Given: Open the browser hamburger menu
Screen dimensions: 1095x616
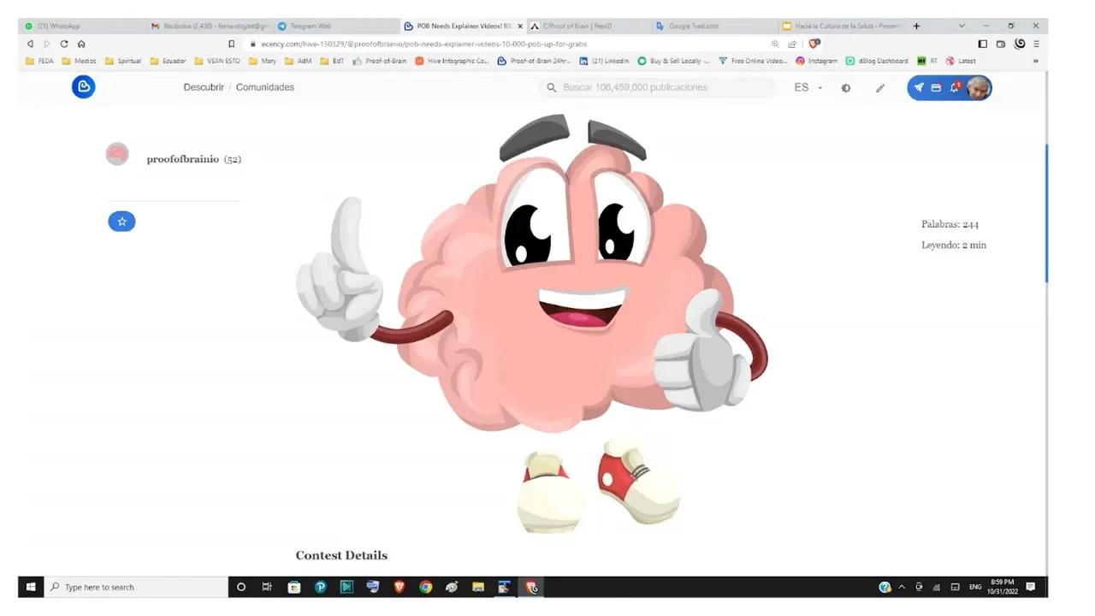Looking at the screenshot, I should pos(1036,44).
